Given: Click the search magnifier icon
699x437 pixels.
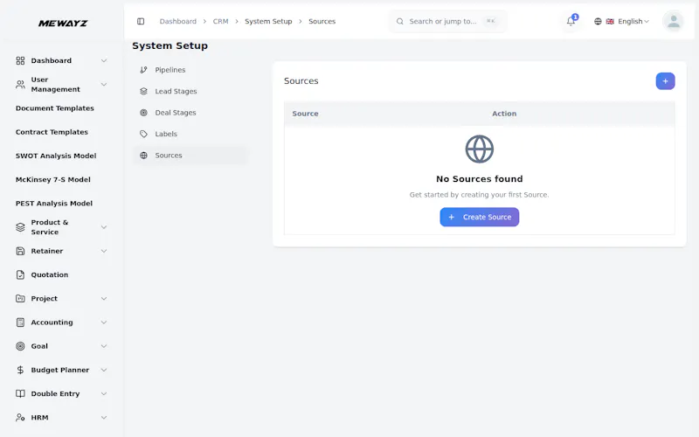Looking at the screenshot, I should (x=400, y=21).
